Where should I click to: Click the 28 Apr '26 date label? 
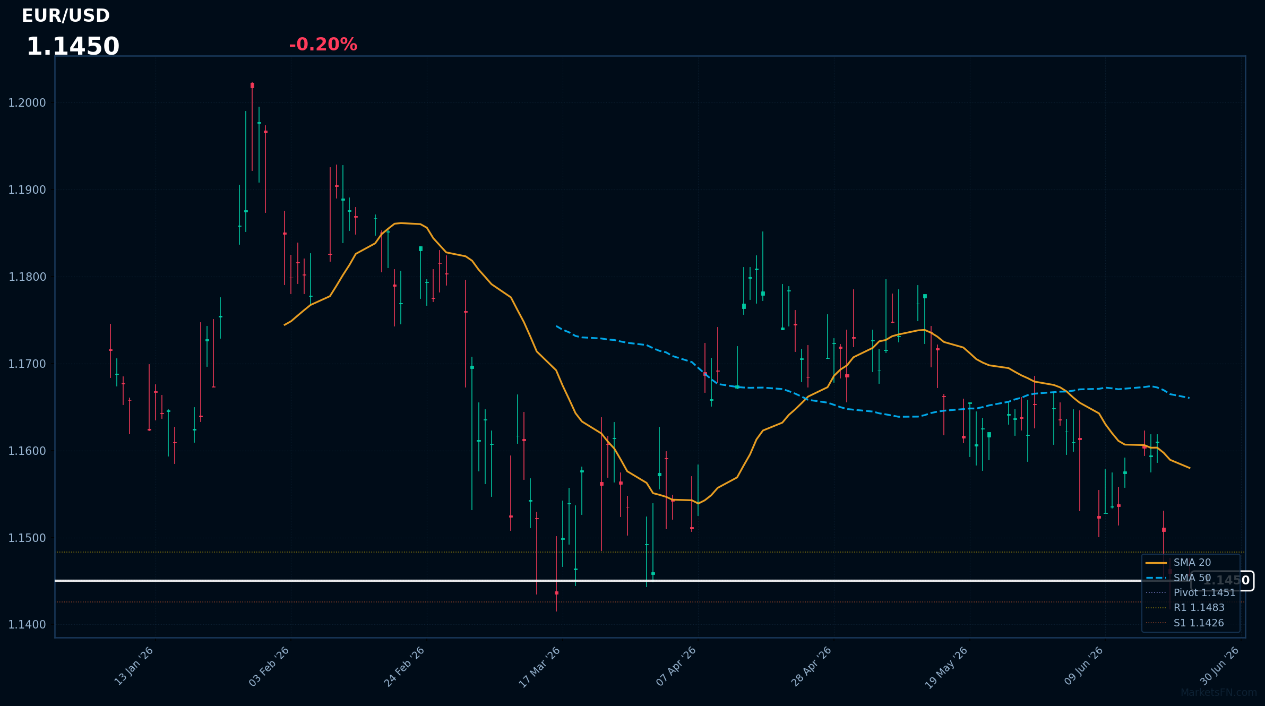coord(812,666)
